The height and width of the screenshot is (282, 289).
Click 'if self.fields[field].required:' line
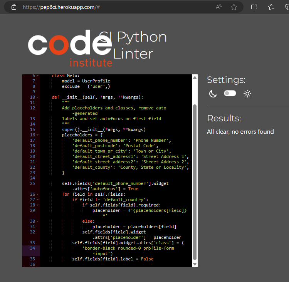click(x=122, y=205)
